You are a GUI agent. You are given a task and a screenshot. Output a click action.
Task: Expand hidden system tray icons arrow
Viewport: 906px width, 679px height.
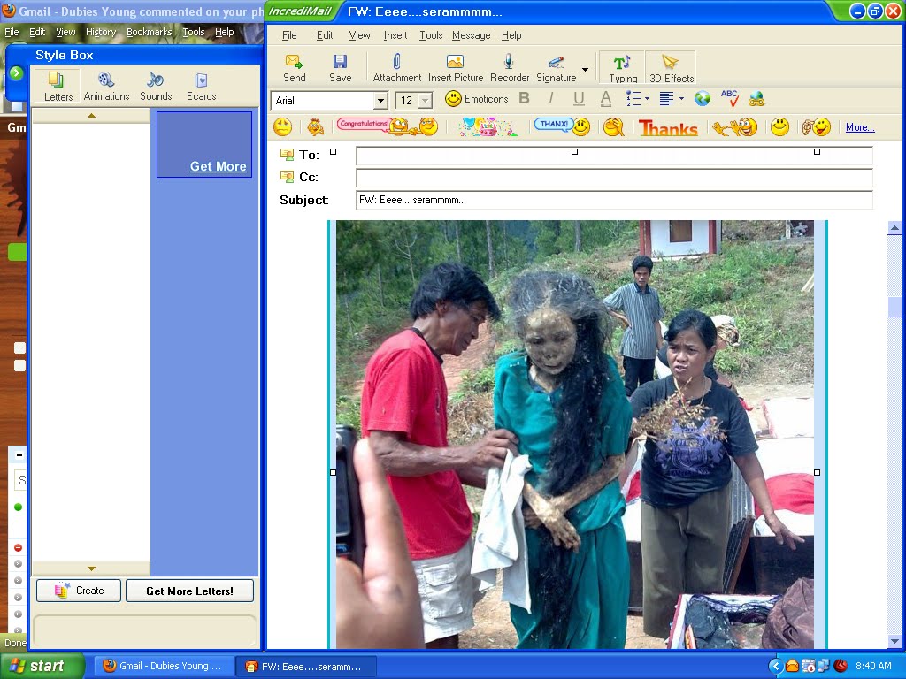coord(775,666)
